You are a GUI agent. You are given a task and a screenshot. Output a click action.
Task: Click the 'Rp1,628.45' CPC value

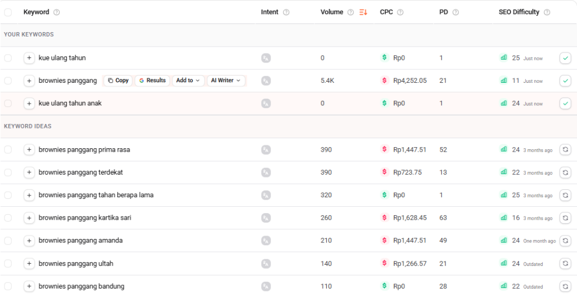[410, 218]
